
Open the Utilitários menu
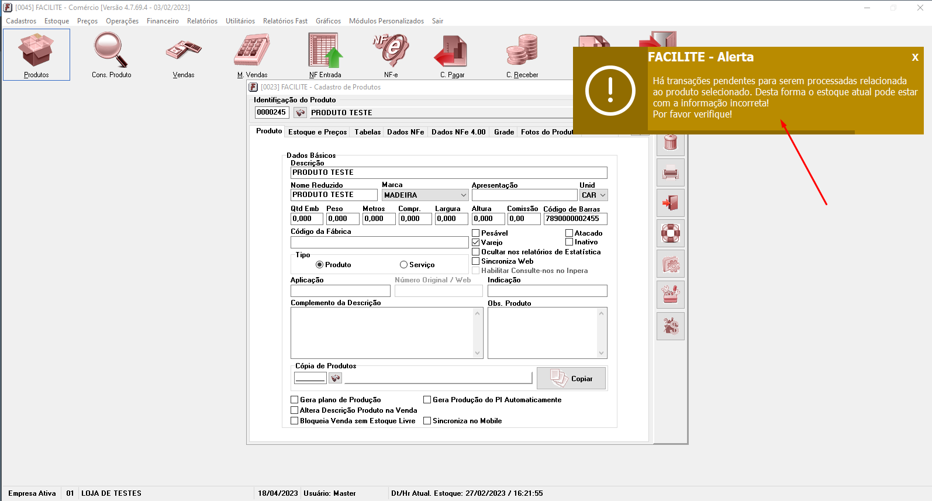240,21
